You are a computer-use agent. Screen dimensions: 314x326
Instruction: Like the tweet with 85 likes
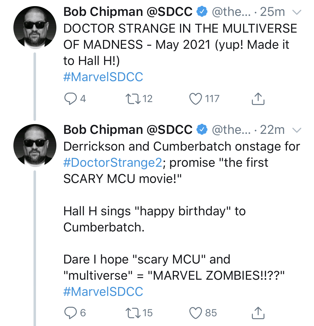195,313
